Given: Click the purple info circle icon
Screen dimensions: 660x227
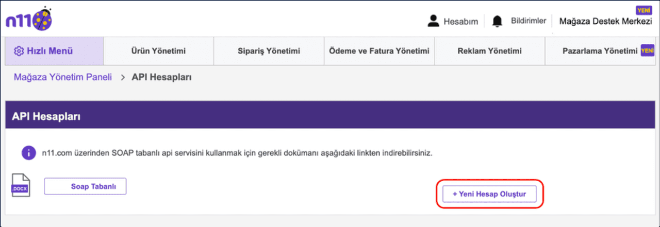Looking at the screenshot, I should (x=28, y=153).
